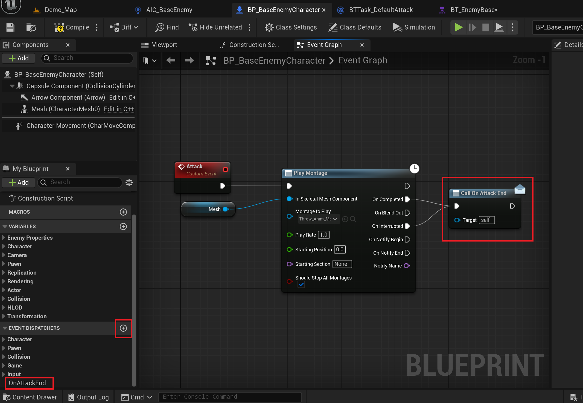
Task: Toggle Should Stop All Montages checkbox
Action: point(301,285)
